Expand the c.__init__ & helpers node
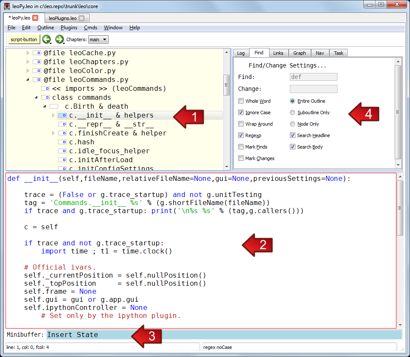The height and width of the screenshot is (357, 410). point(53,115)
